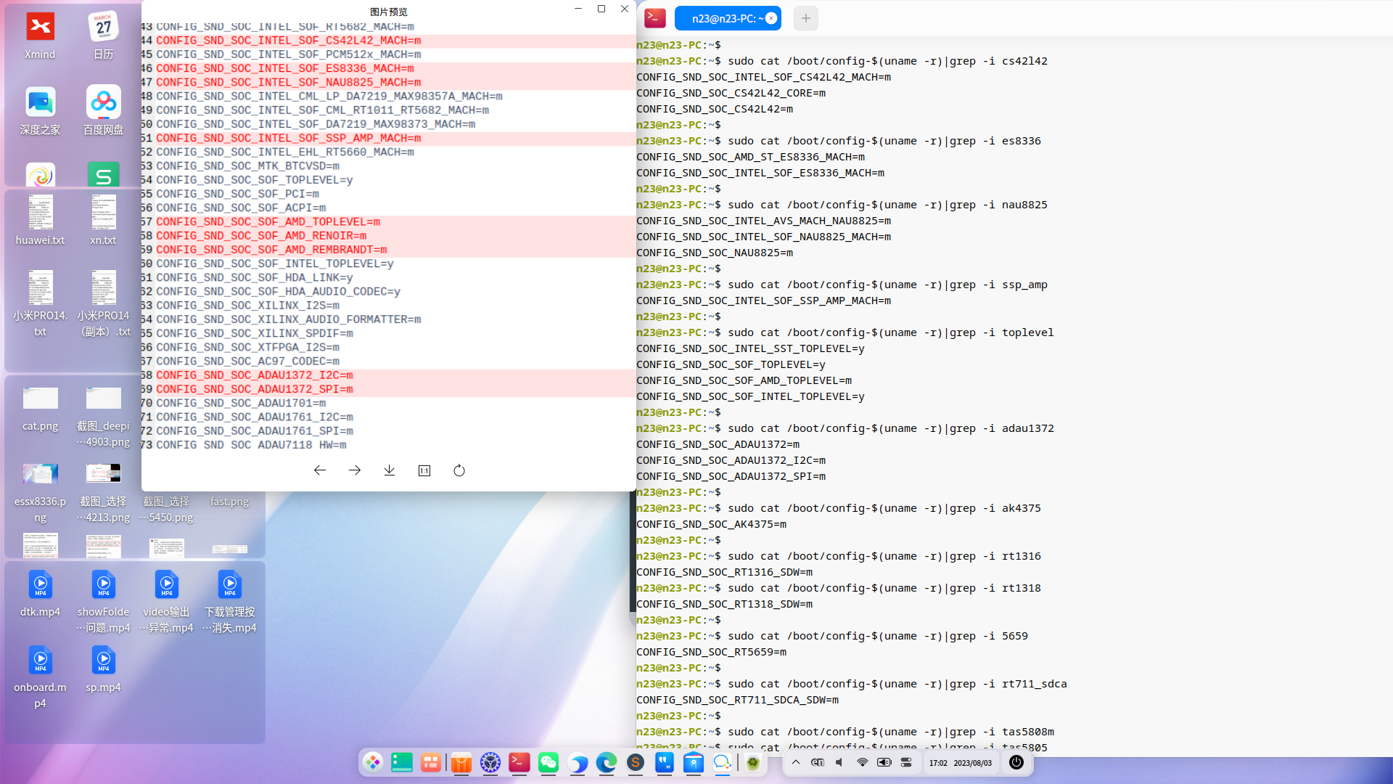The image size is (1393, 784).
Task: Launch Microsoft Edge from the dock
Action: [x=607, y=763]
